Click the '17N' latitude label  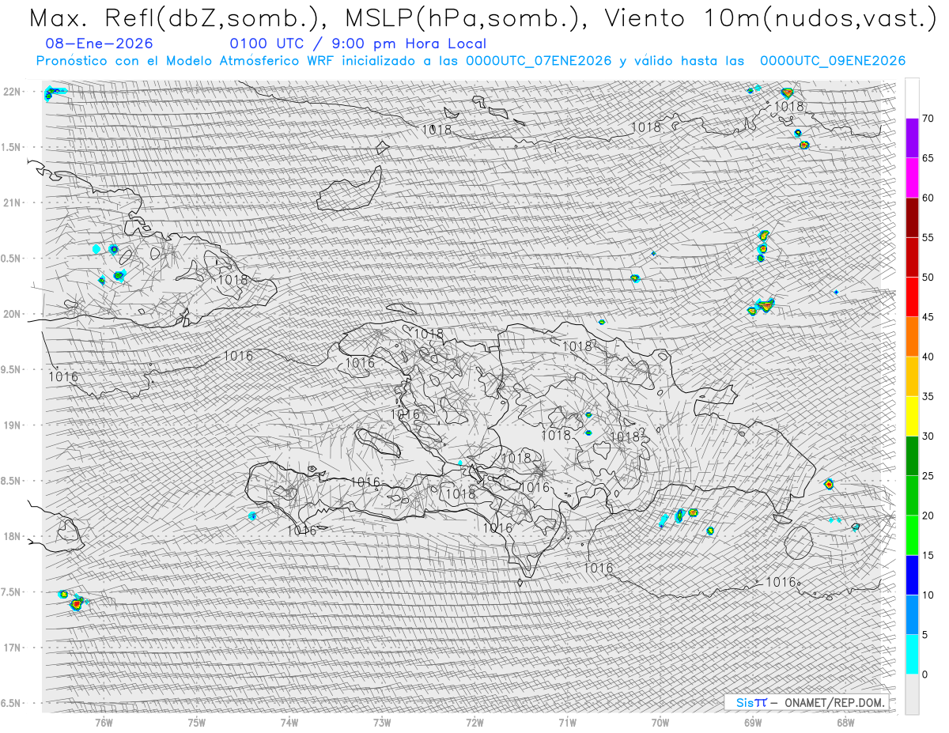(x=13, y=648)
